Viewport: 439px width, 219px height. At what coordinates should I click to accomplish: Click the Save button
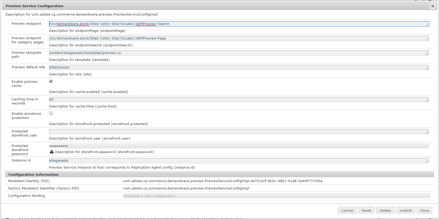(x=424, y=210)
